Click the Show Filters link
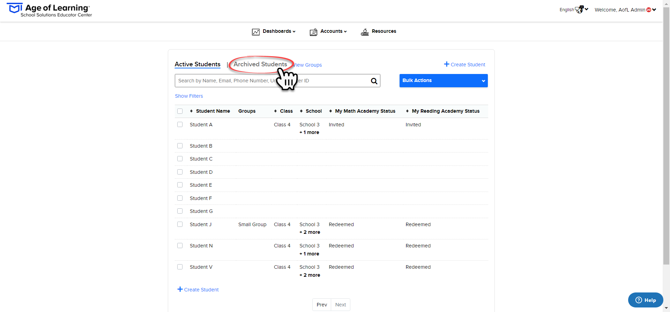 [189, 96]
